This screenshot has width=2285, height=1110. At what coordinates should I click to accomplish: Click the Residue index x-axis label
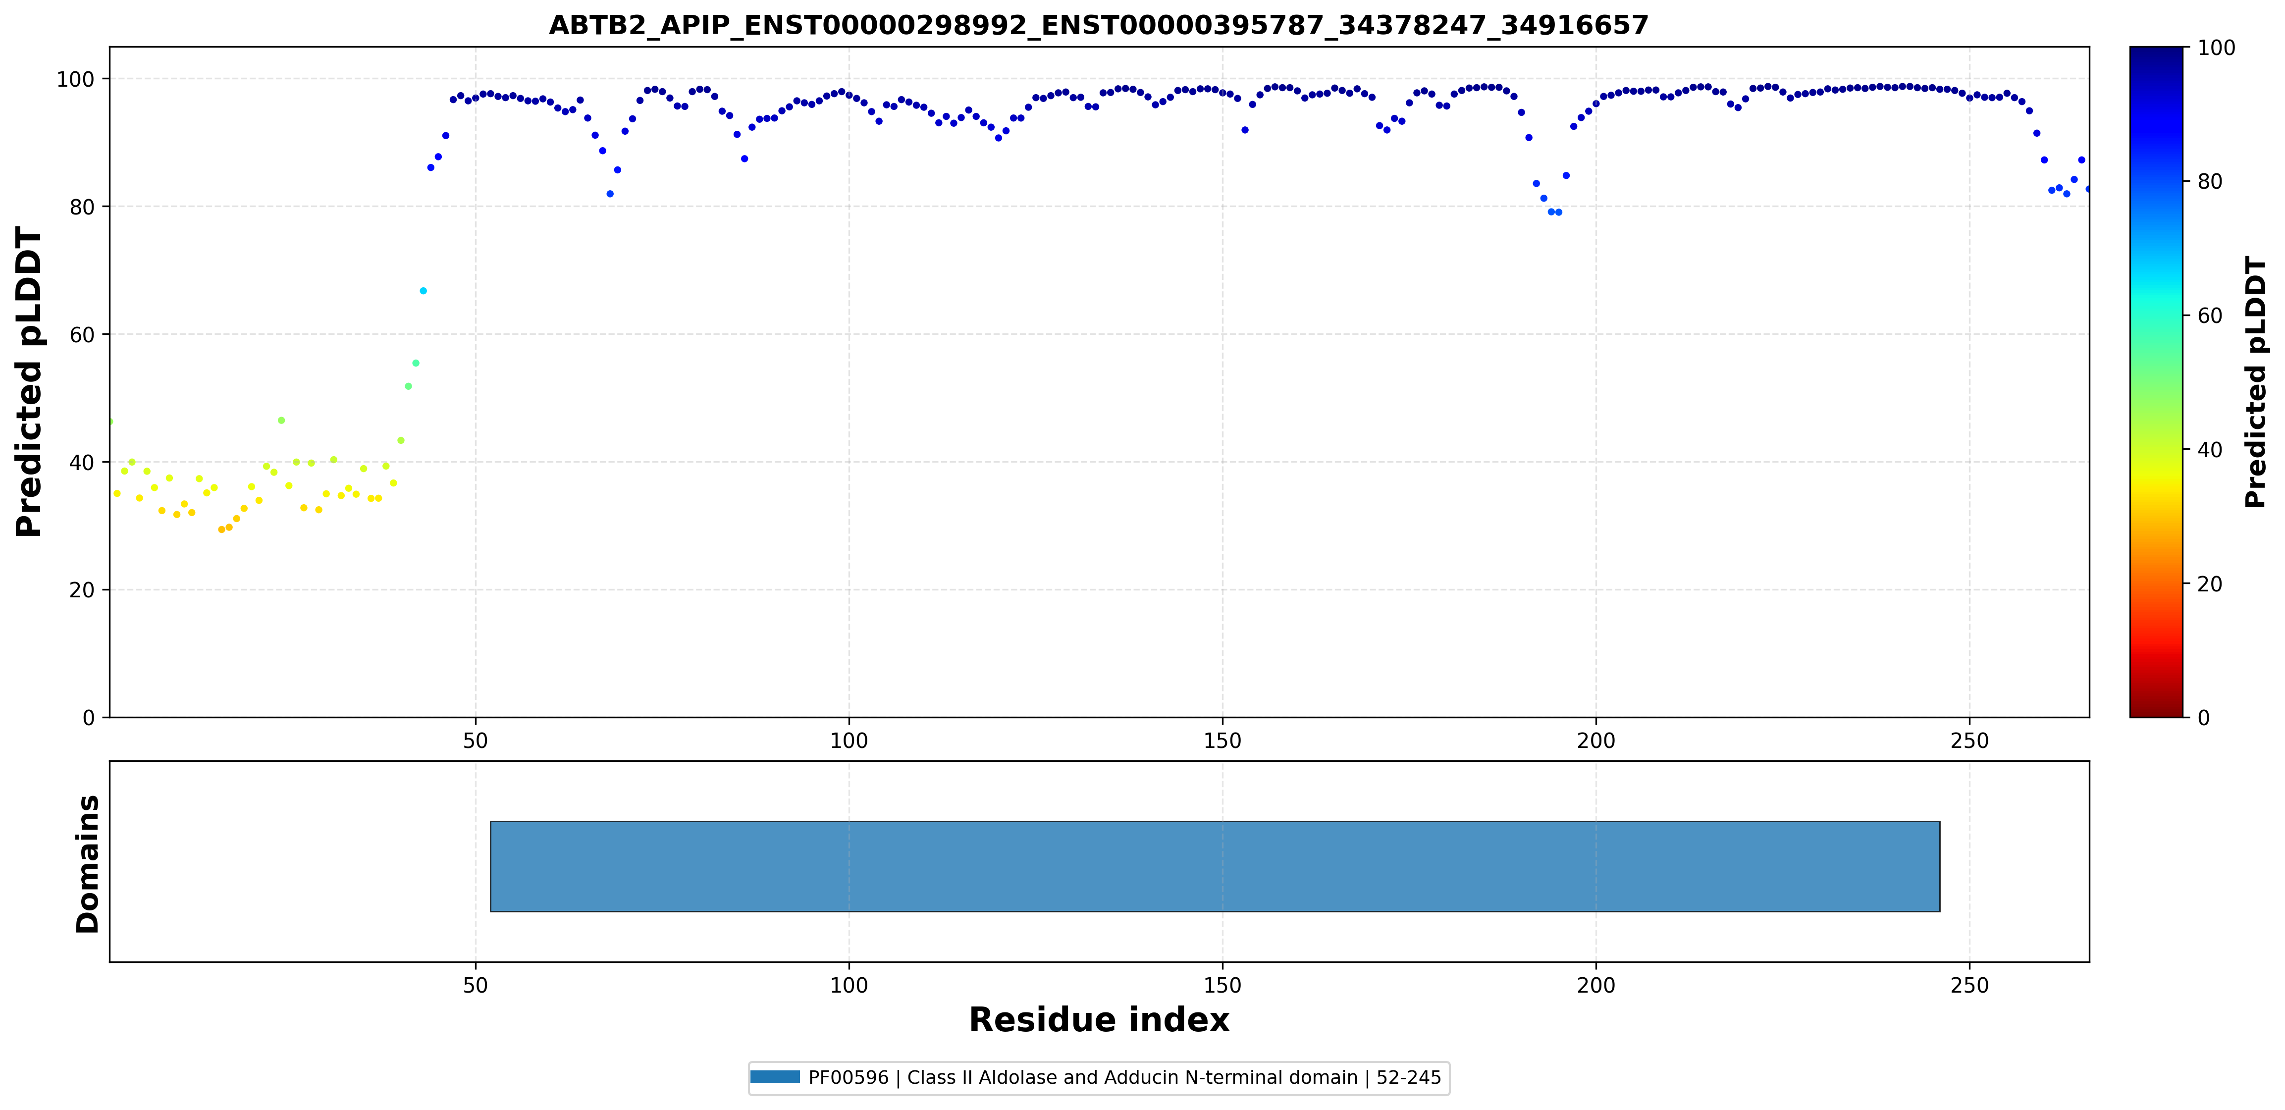tap(1099, 1019)
